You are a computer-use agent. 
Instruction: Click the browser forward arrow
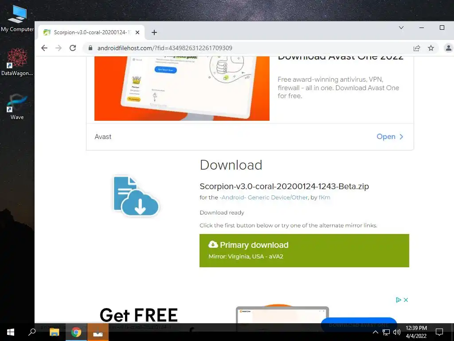[59, 48]
